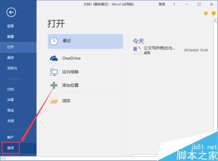Maximize the Word window
Screen dimensions: 218x161
click(199, 4)
